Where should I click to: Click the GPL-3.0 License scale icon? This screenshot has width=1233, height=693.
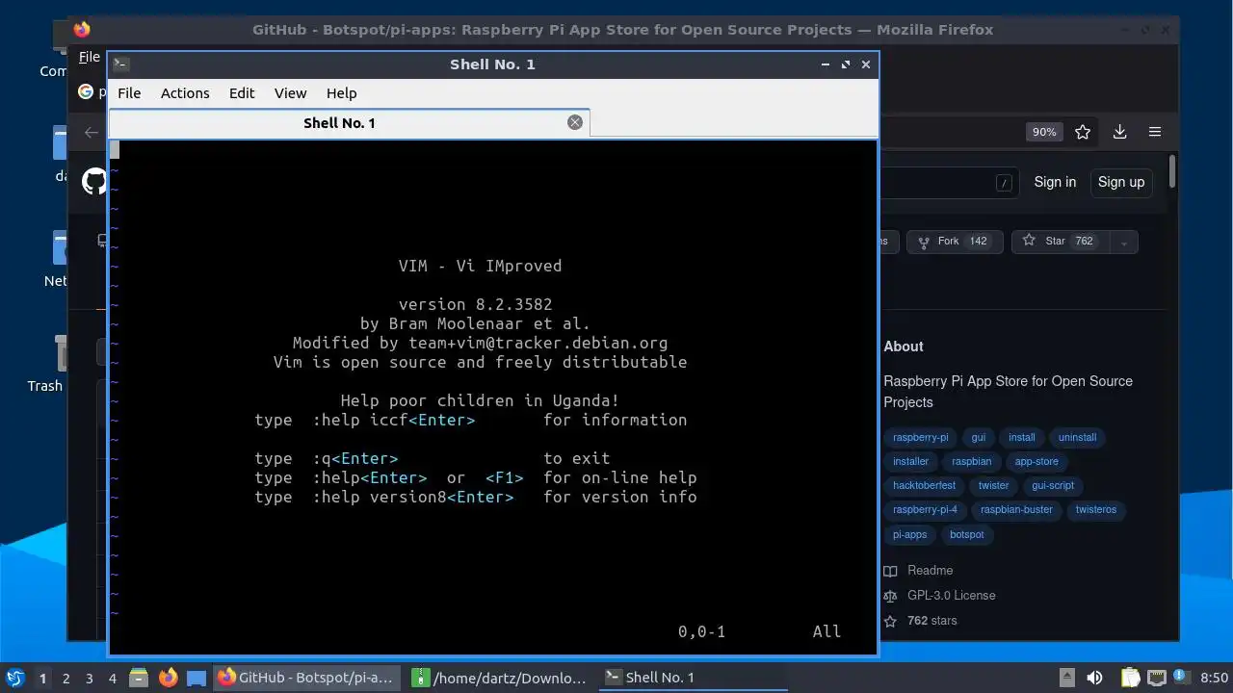(x=890, y=596)
